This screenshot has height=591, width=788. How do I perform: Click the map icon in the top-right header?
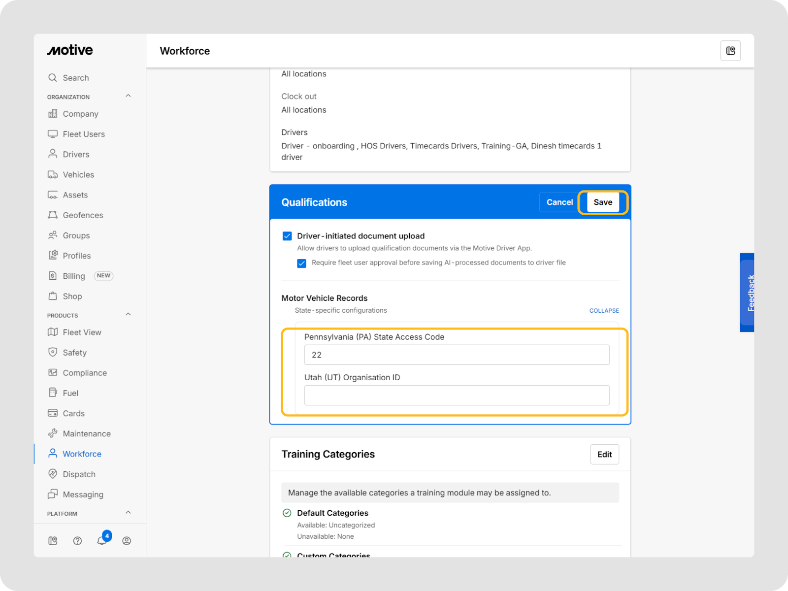tap(730, 51)
